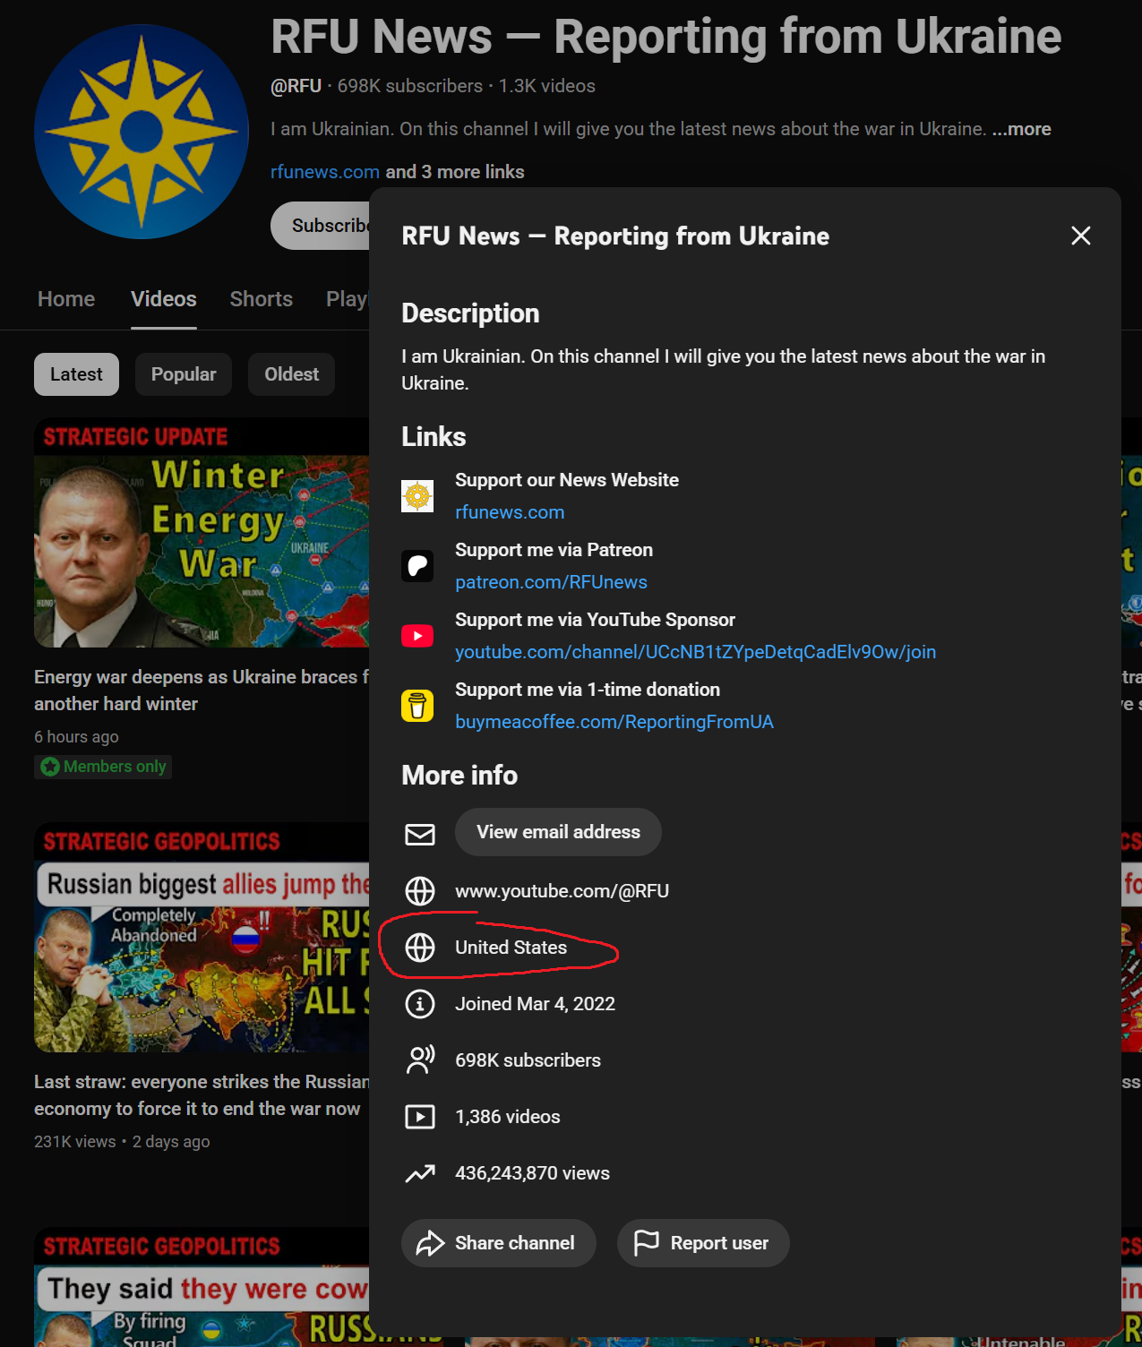Close the channel About dialog

pyautogui.click(x=1081, y=236)
